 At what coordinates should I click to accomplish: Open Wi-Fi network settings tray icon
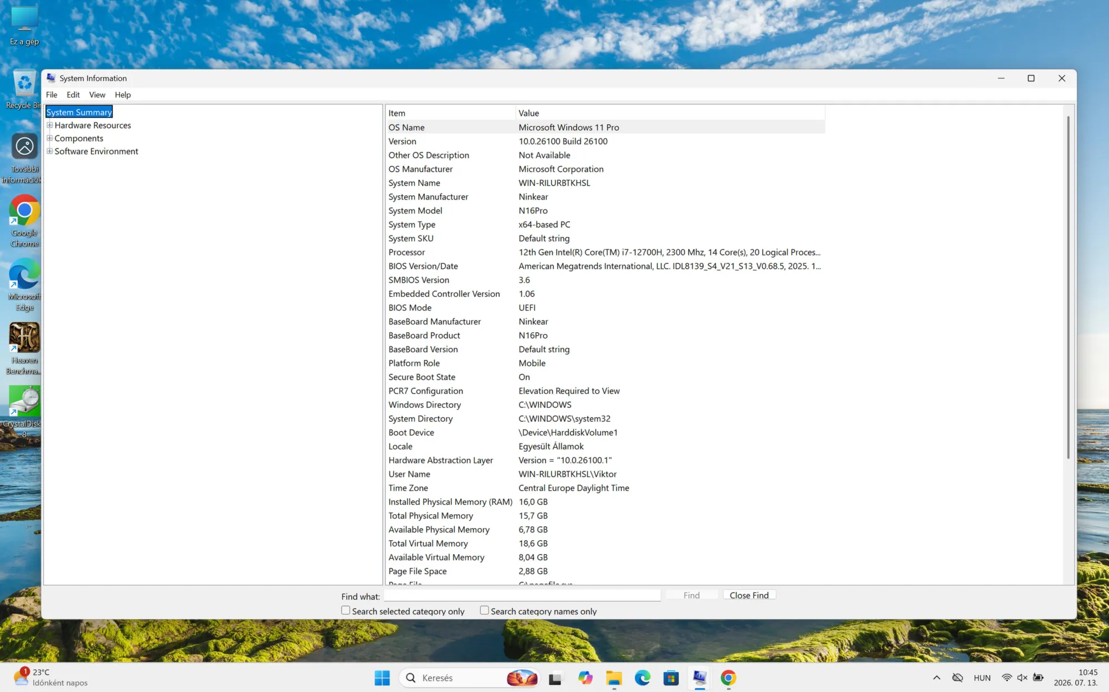[1007, 678]
